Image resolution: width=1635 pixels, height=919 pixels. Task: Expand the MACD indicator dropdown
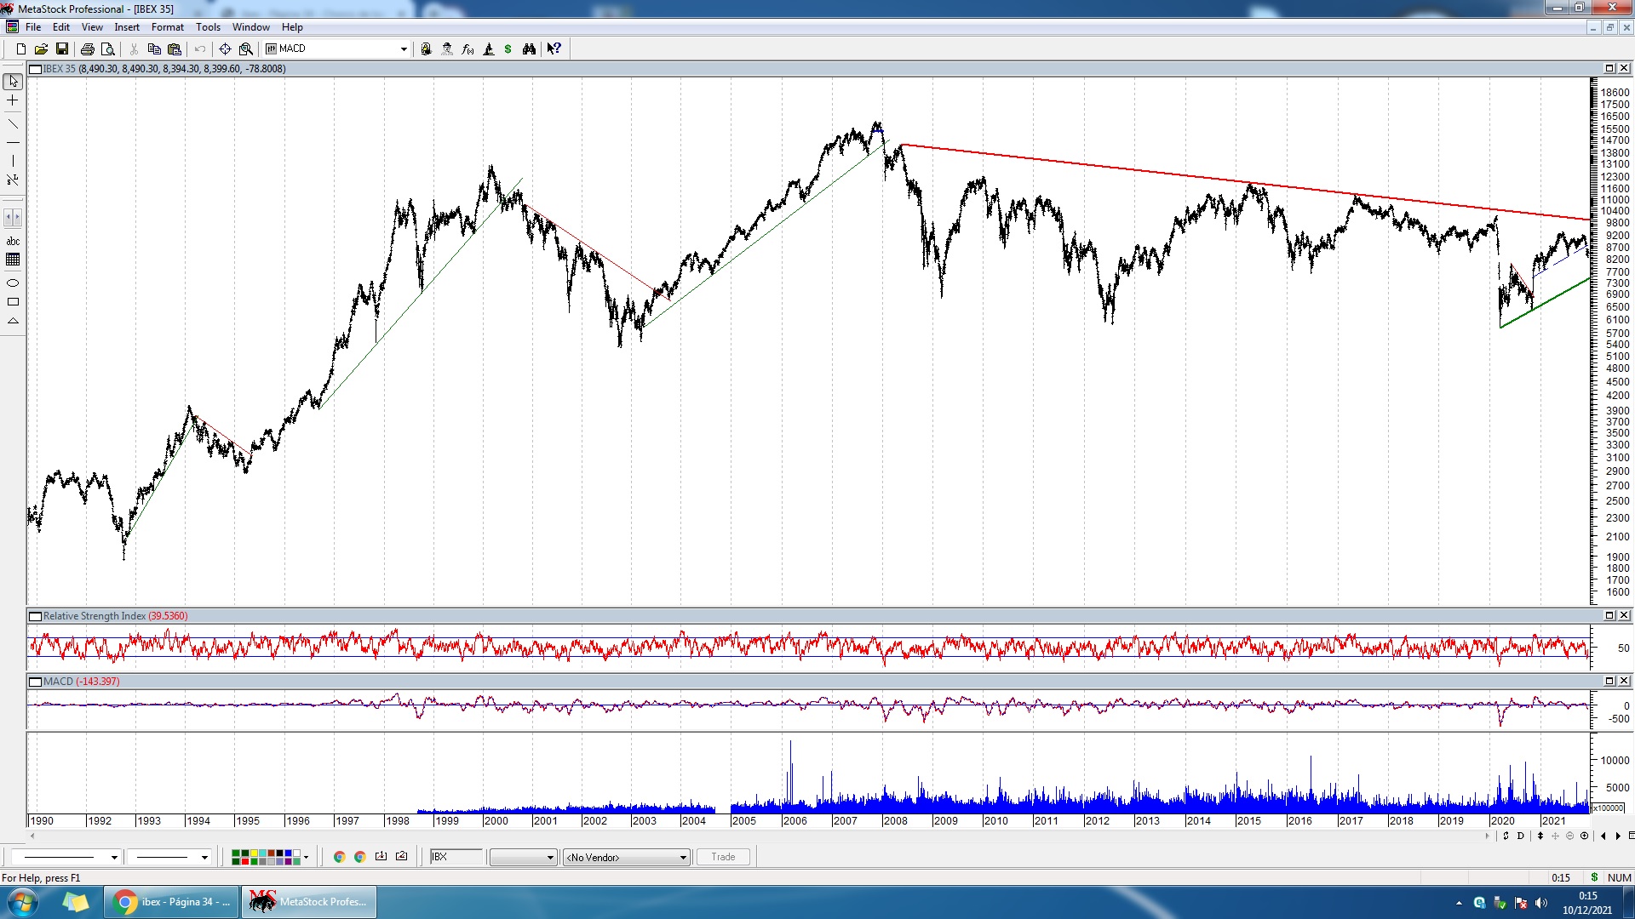tap(404, 49)
